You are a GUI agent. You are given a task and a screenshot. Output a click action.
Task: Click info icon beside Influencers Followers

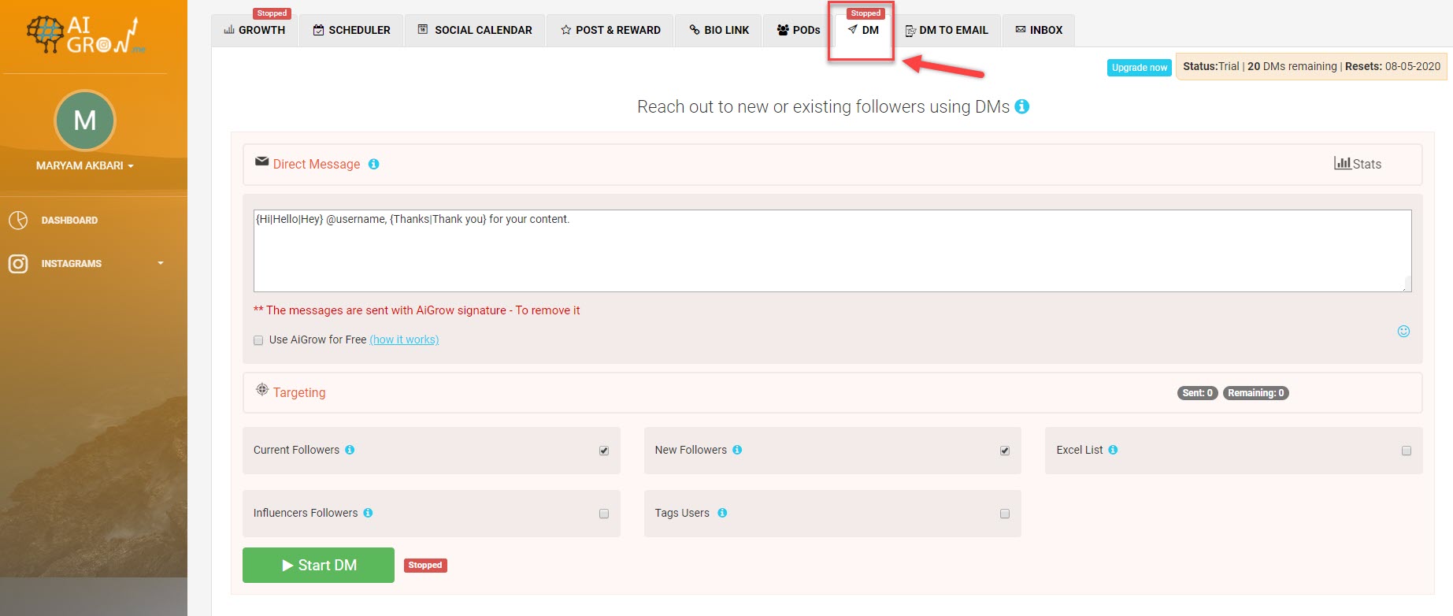point(368,513)
